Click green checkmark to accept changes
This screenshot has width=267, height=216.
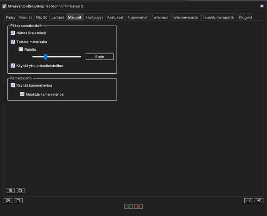point(129,206)
